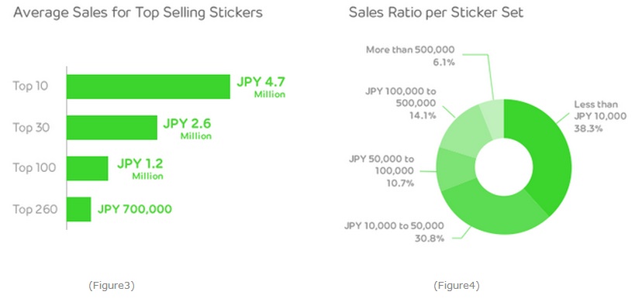The image size is (635, 302).
Task: Click the Top 260 green bar
Action: tap(78, 209)
